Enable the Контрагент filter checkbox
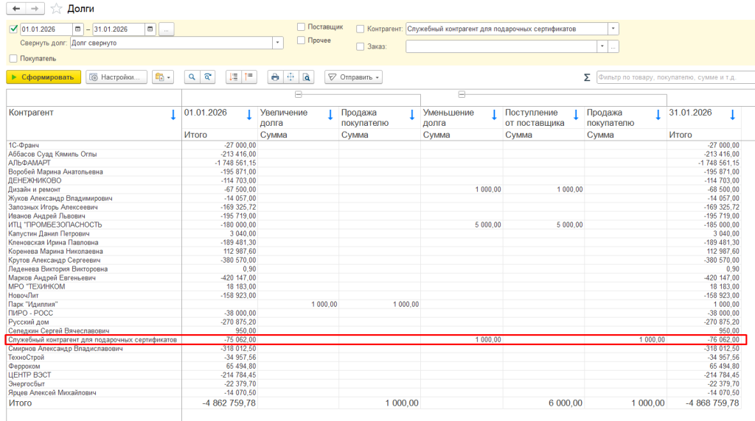Viewport: 755px width, 421px height. [360, 29]
